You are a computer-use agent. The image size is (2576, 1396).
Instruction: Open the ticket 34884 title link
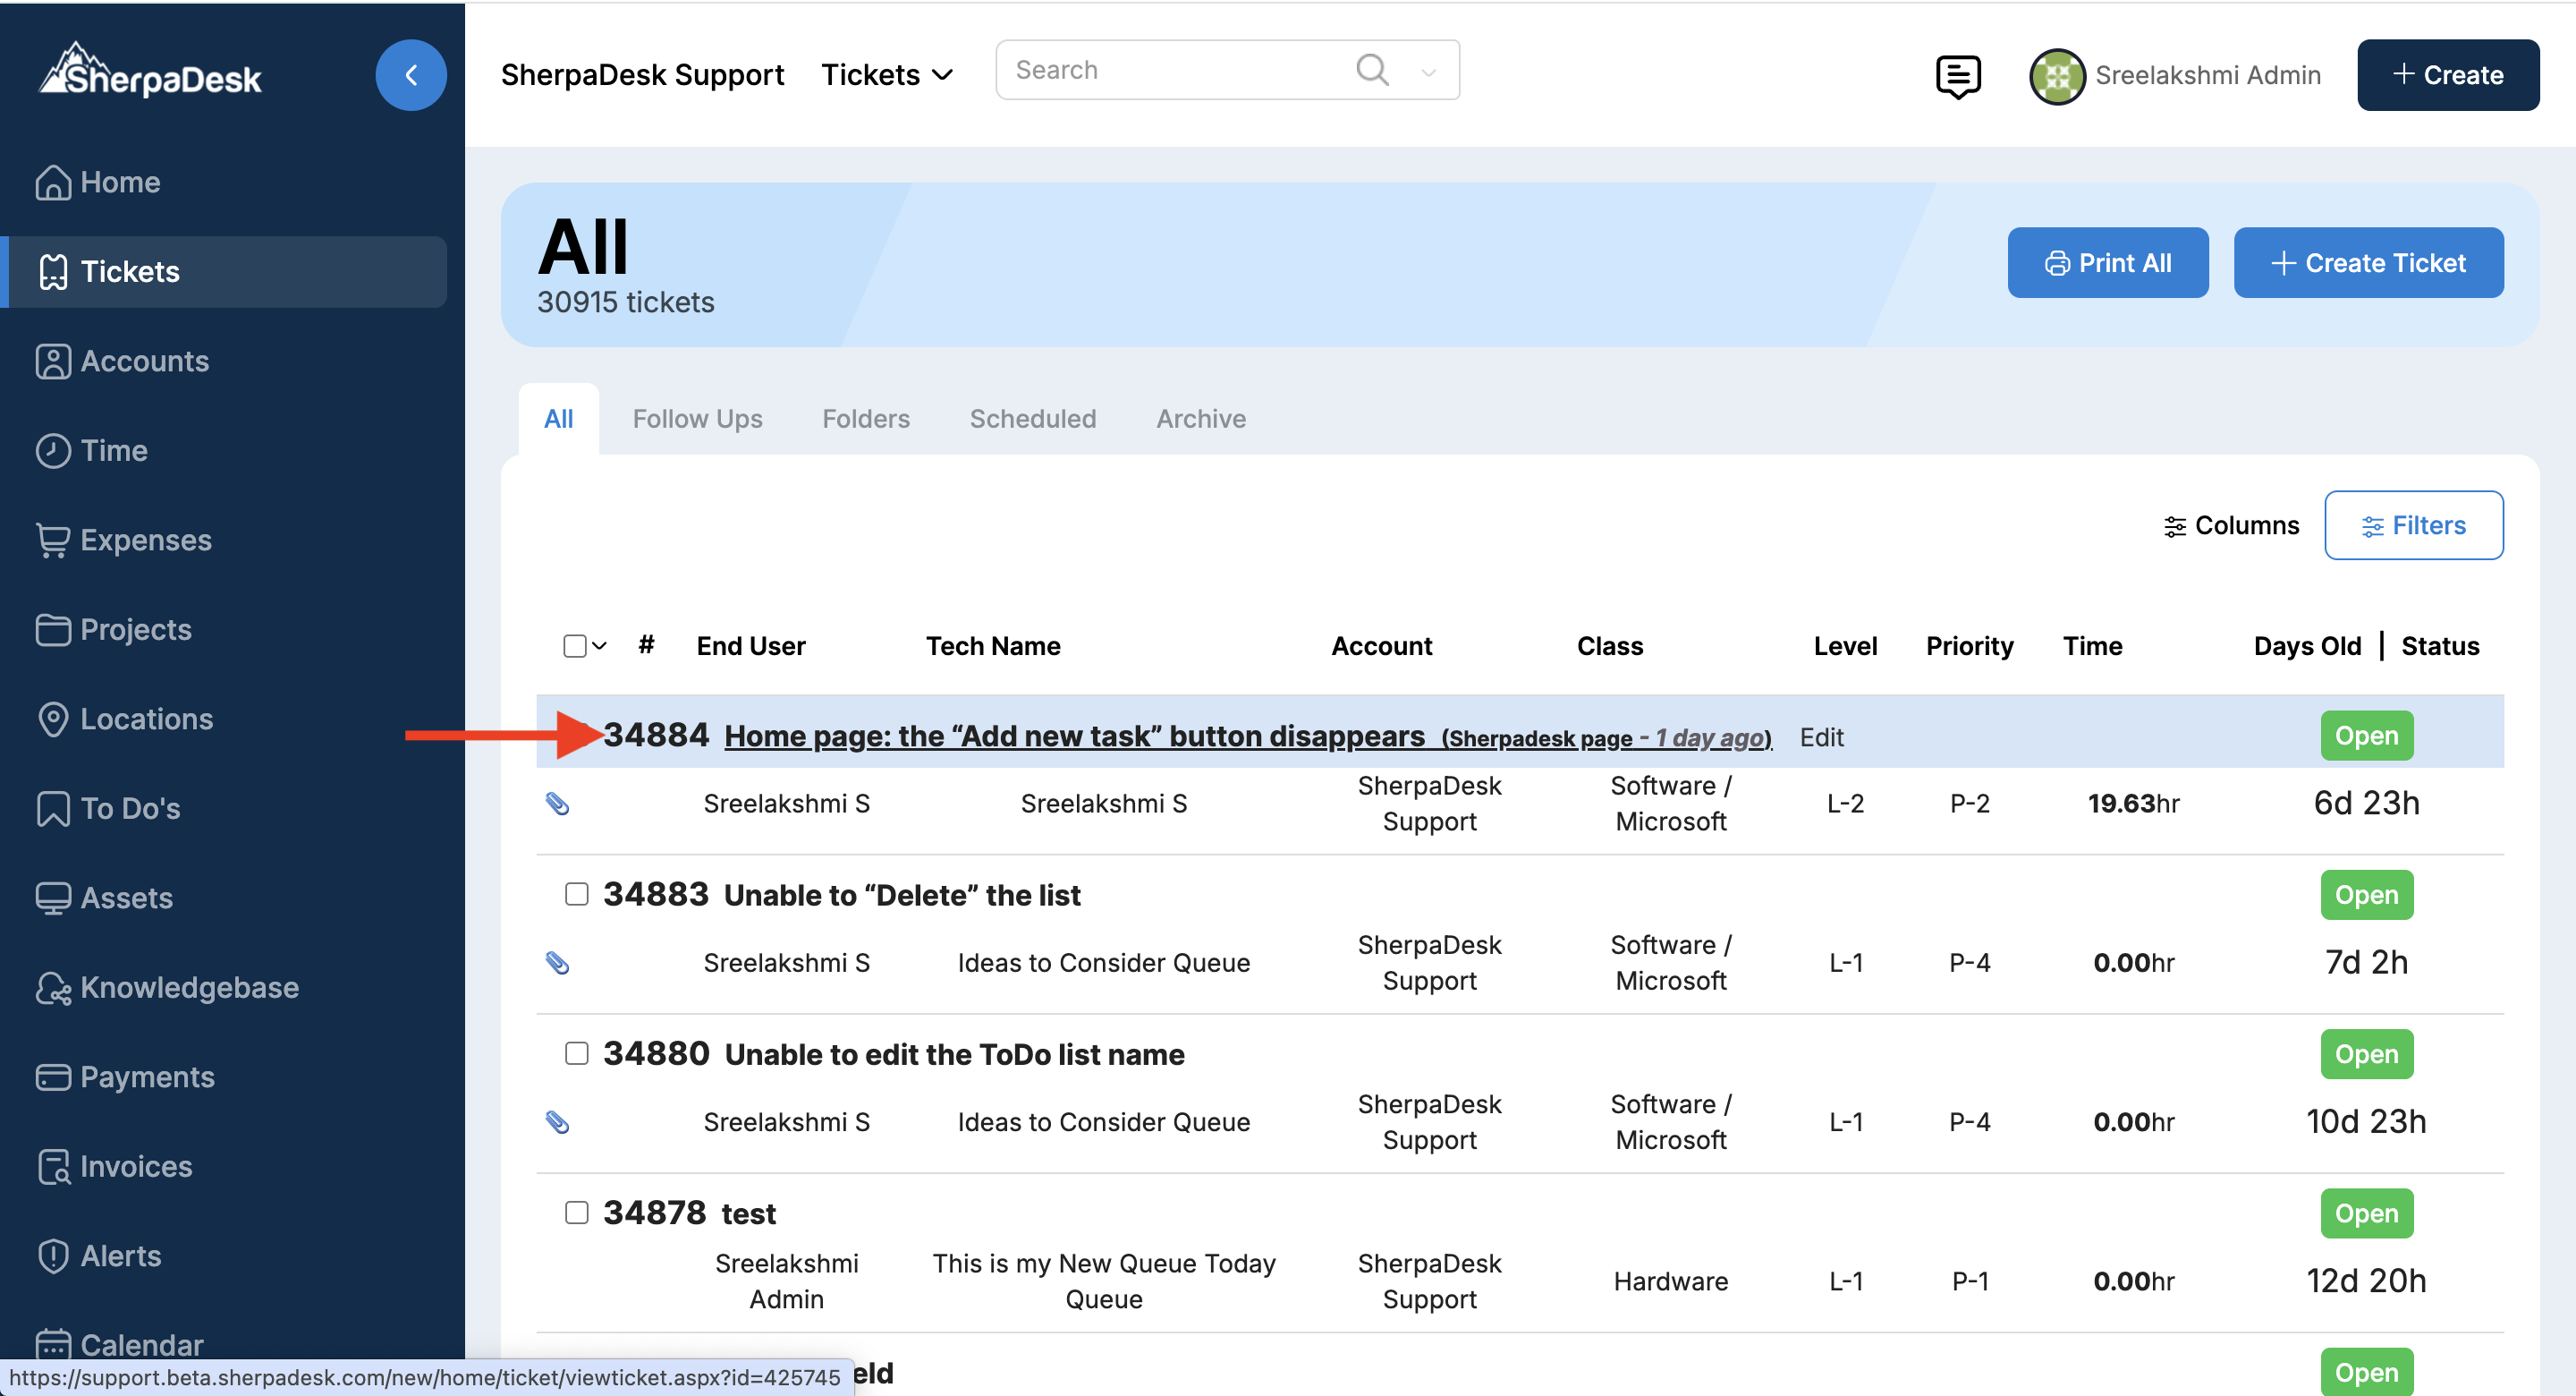tap(1073, 736)
